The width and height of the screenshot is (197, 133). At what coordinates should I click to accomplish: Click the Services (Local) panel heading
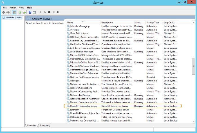42,19
